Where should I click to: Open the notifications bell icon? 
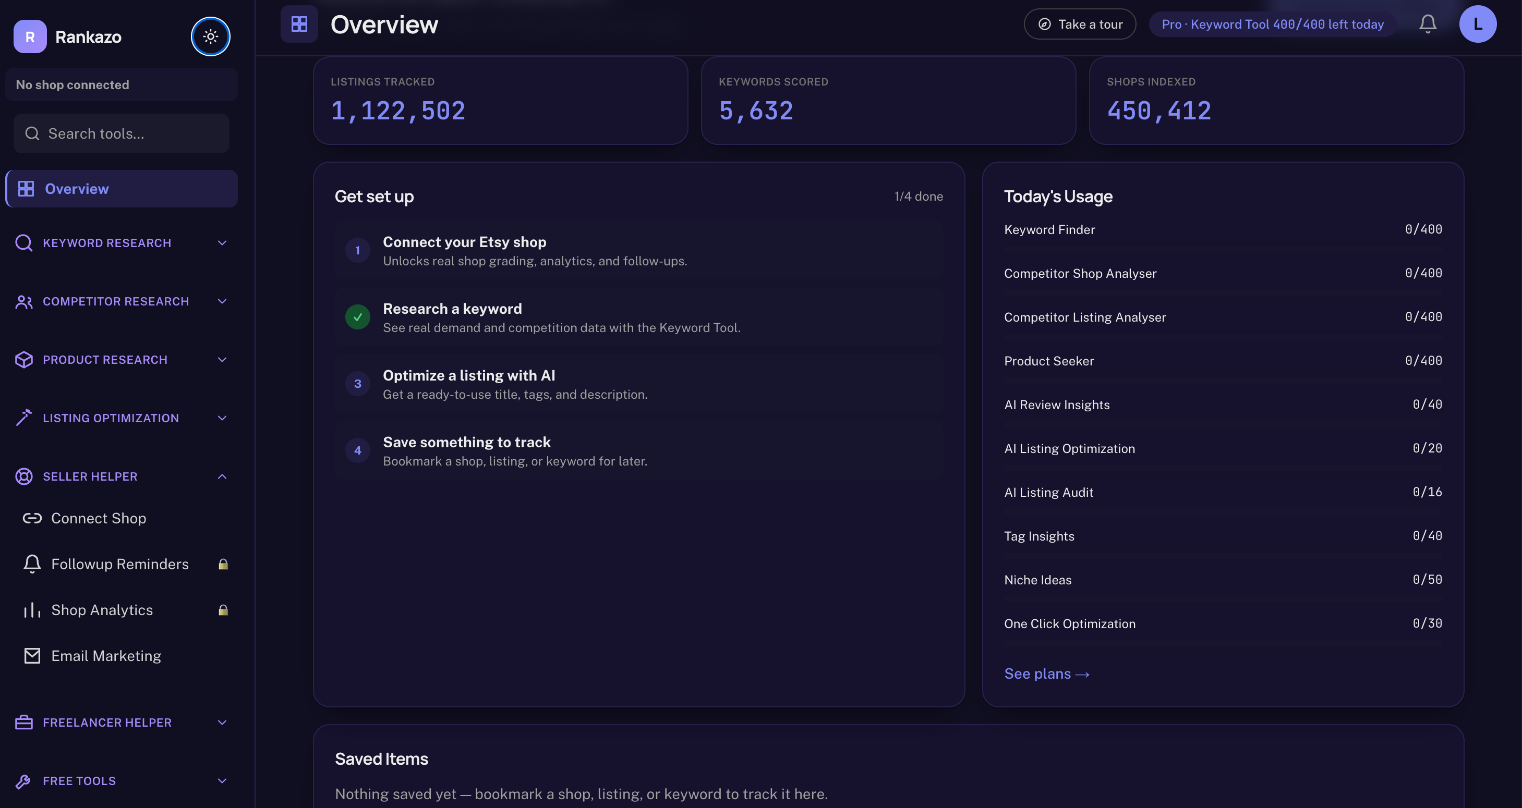pyautogui.click(x=1428, y=24)
